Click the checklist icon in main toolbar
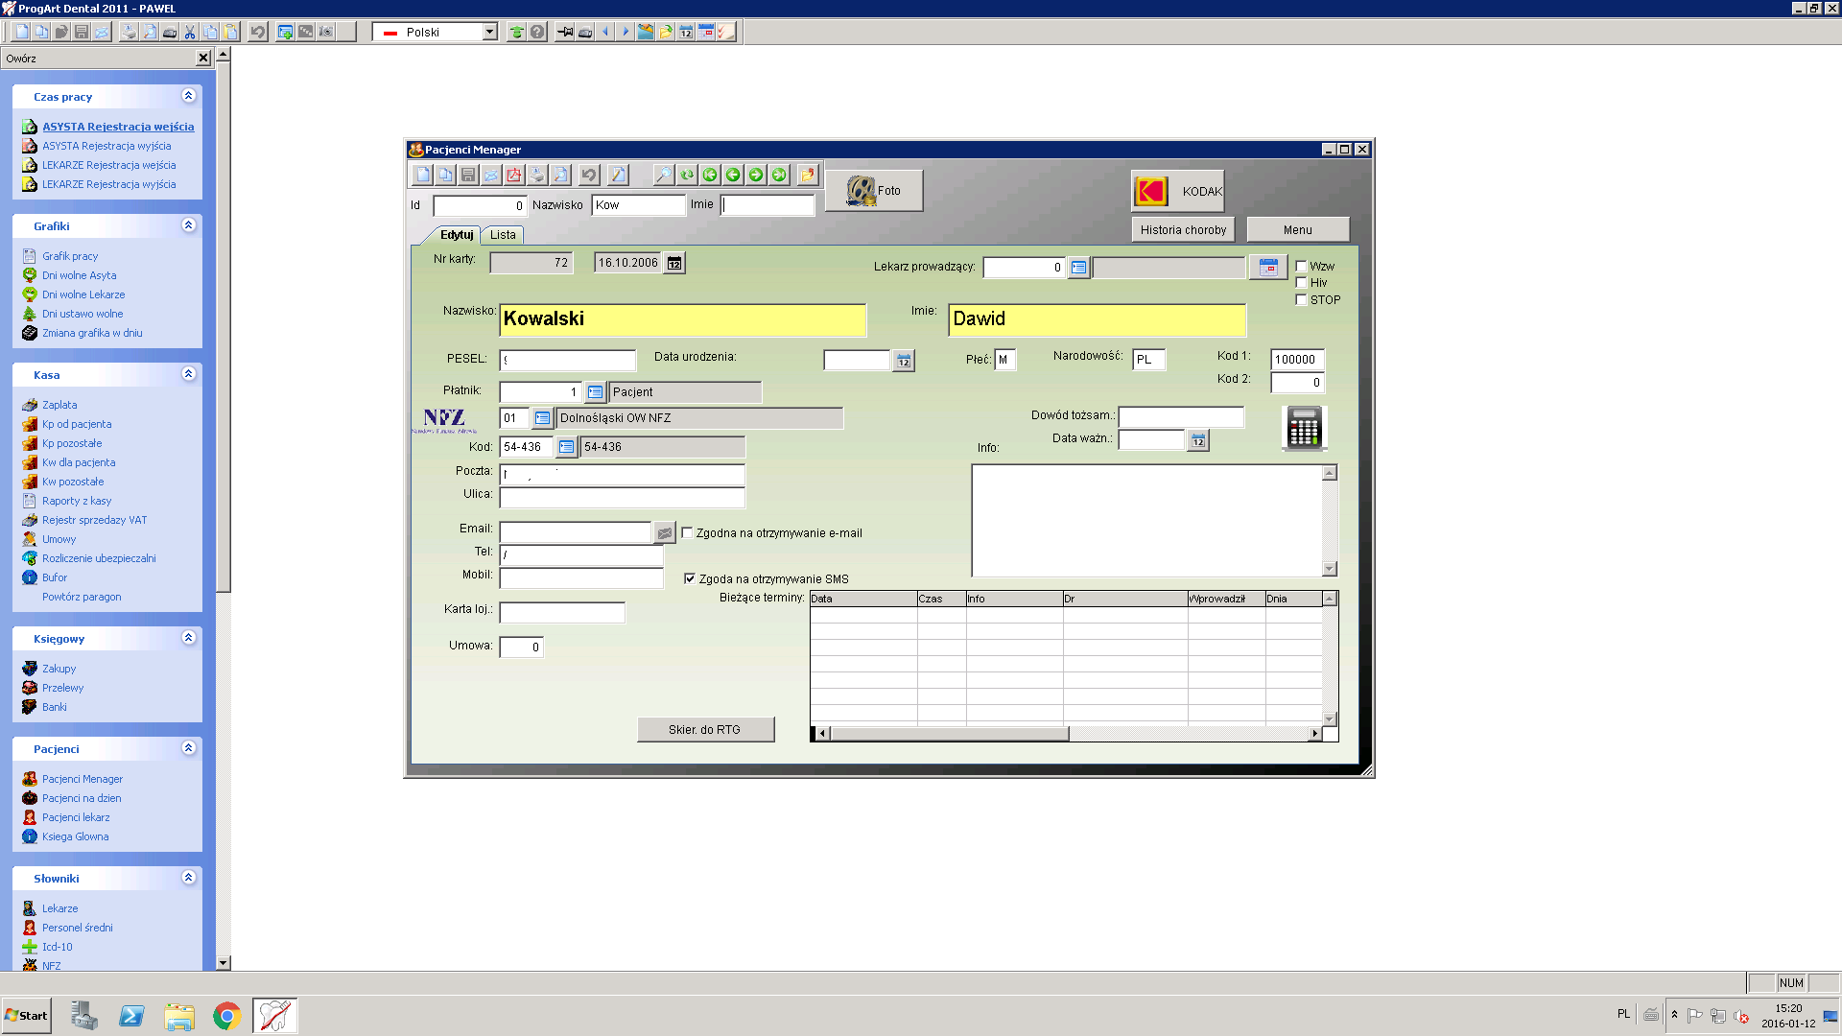The height and width of the screenshot is (1036, 1842). click(726, 32)
